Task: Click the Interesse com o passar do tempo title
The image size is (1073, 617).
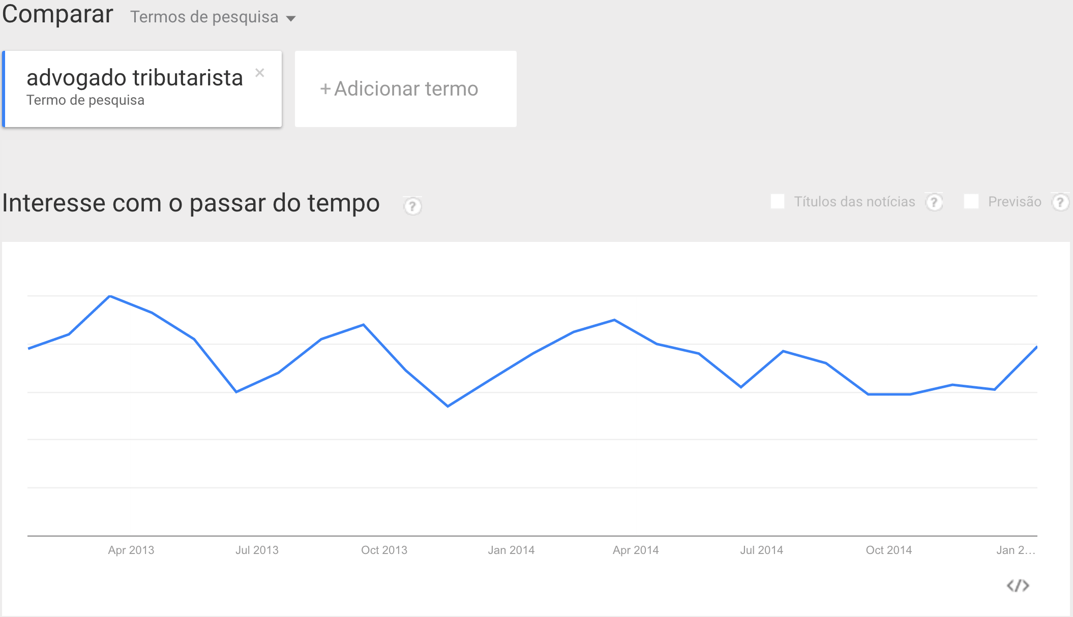Action: pos(191,203)
